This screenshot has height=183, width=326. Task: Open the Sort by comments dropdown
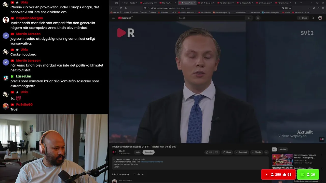[139, 174]
